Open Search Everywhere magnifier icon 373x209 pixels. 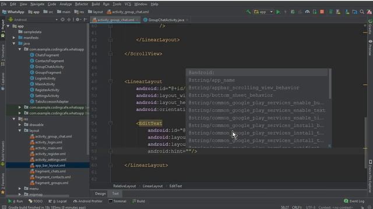362,12
